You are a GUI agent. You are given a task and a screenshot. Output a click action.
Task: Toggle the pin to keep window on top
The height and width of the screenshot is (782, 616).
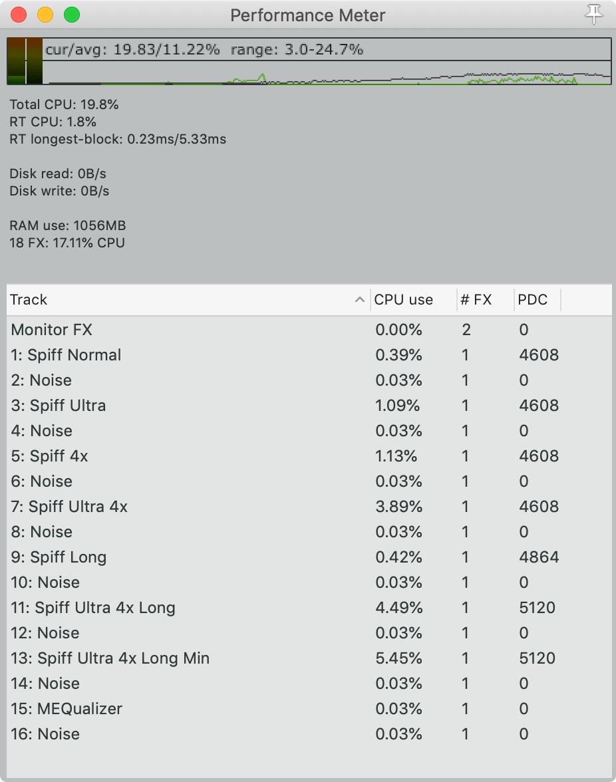pyautogui.click(x=594, y=15)
